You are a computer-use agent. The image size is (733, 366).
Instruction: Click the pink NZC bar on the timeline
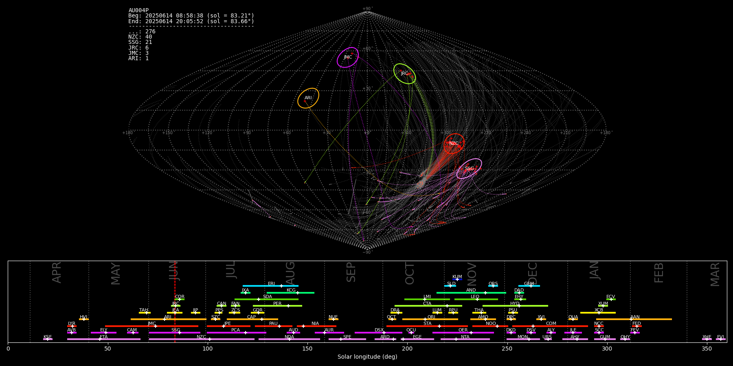[202, 339]
